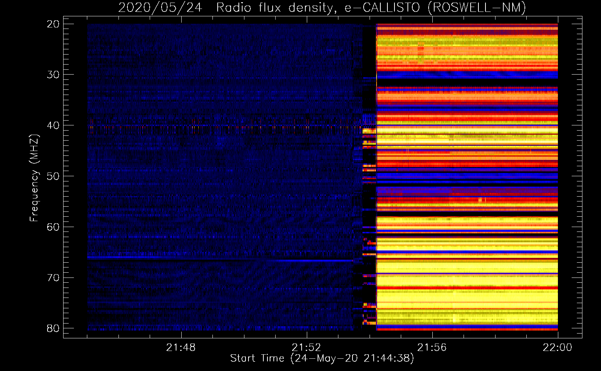The image size is (601, 371).
Task: Click the frequency tick label "40"
Action: pyautogui.click(x=53, y=125)
